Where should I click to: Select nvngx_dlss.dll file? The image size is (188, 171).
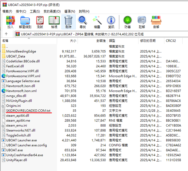(x=16, y=96)
